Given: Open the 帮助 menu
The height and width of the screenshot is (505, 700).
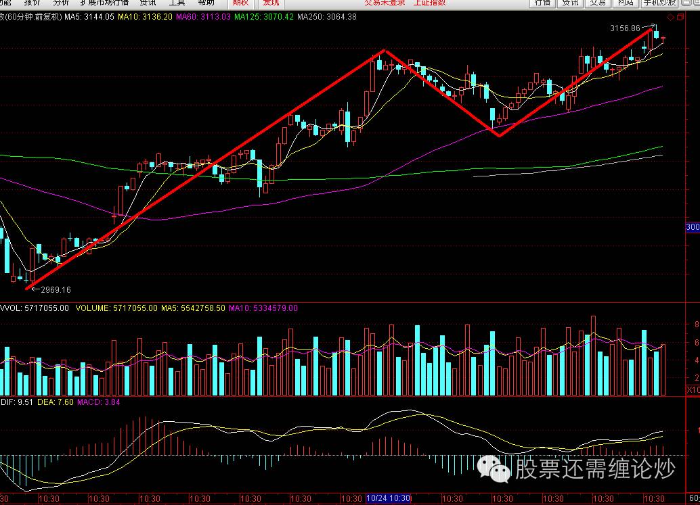Looking at the screenshot, I should [206, 3].
